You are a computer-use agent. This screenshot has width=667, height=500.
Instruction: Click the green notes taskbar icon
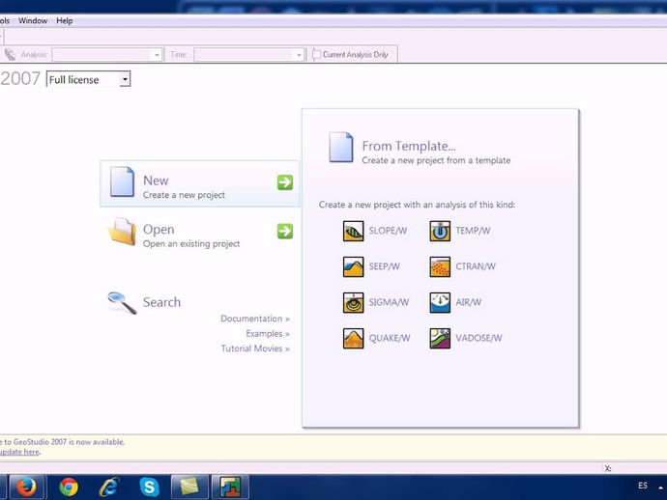[x=189, y=486]
